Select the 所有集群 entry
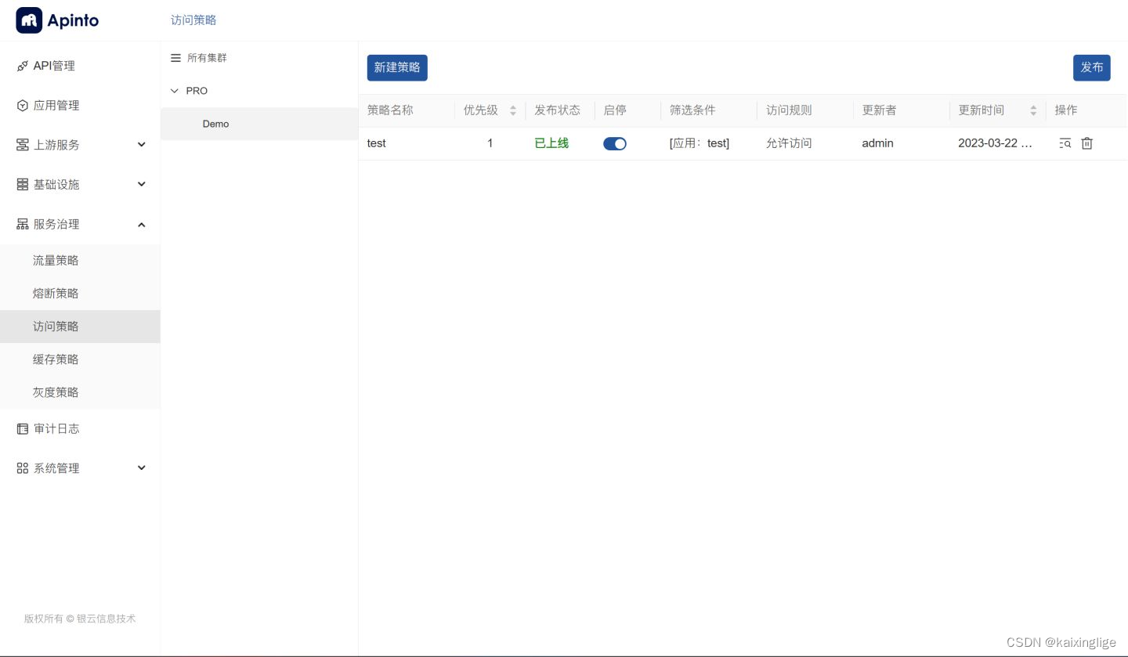The width and height of the screenshot is (1128, 657). coord(207,58)
